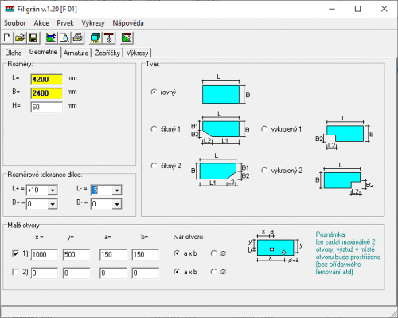Open the Výkresy menu
Screen dimensions: 398x318
coord(93,23)
